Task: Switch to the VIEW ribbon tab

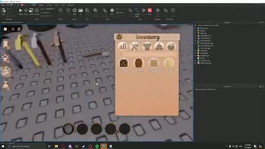Action: (x=63, y=5)
